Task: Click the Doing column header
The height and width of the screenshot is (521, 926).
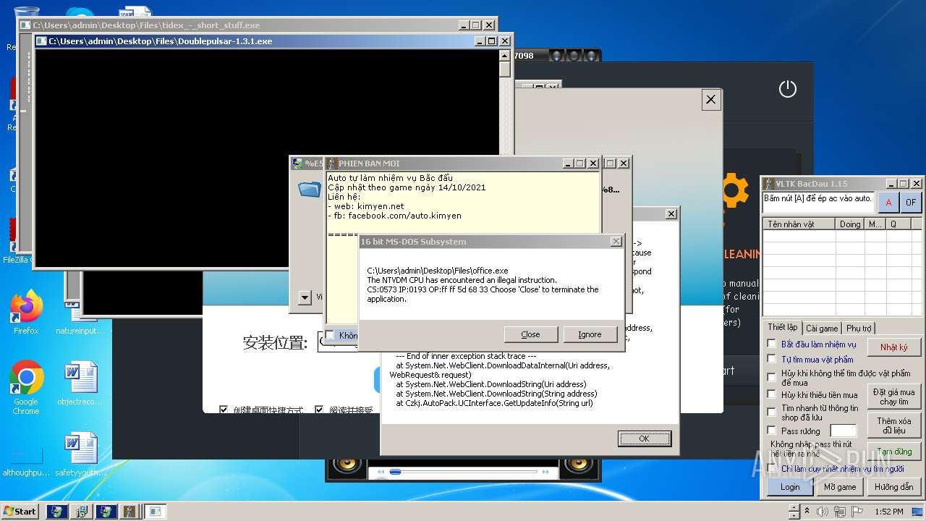Action: point(850,224)
